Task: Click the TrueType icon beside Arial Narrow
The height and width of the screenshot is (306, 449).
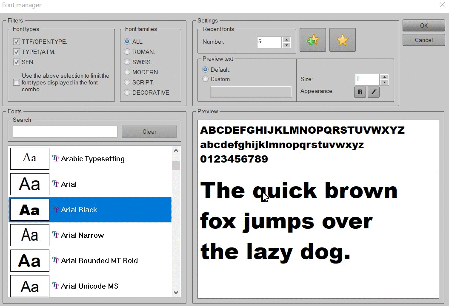Action: pyautogui.click(x=55, y=235)
